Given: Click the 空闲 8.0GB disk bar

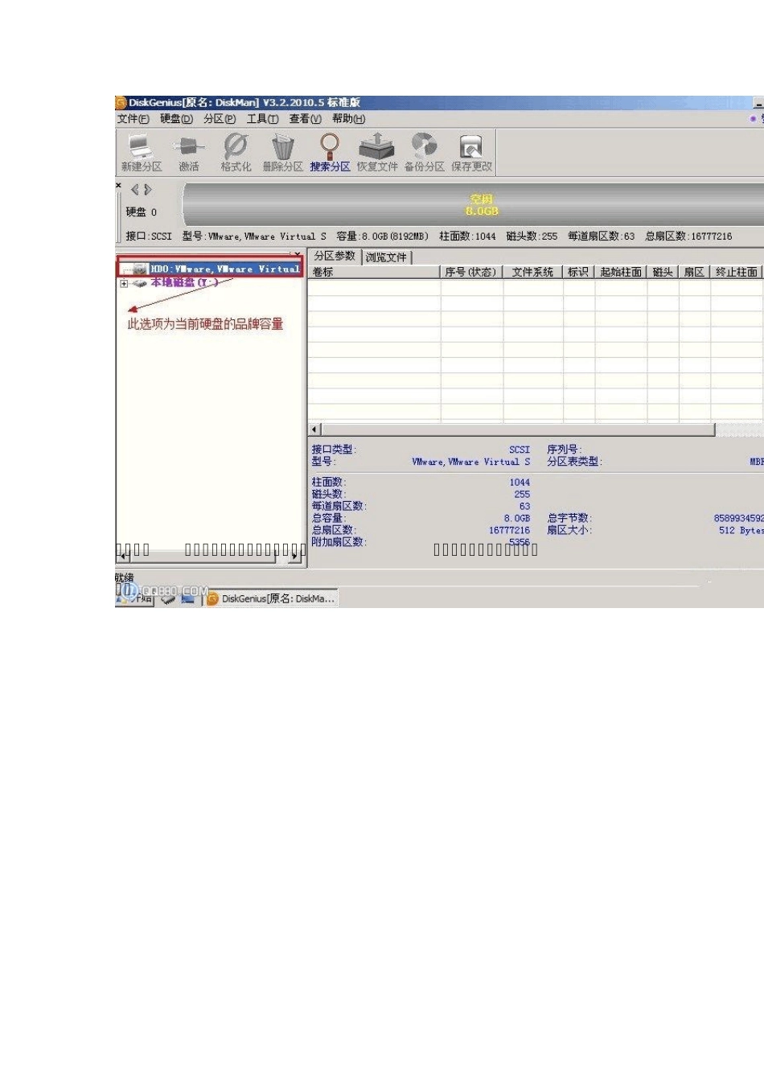Looking at the screenshot, I should coord(474,204).
